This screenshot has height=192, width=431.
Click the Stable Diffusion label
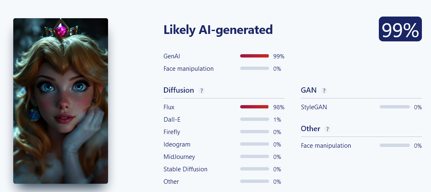[185, 169]
